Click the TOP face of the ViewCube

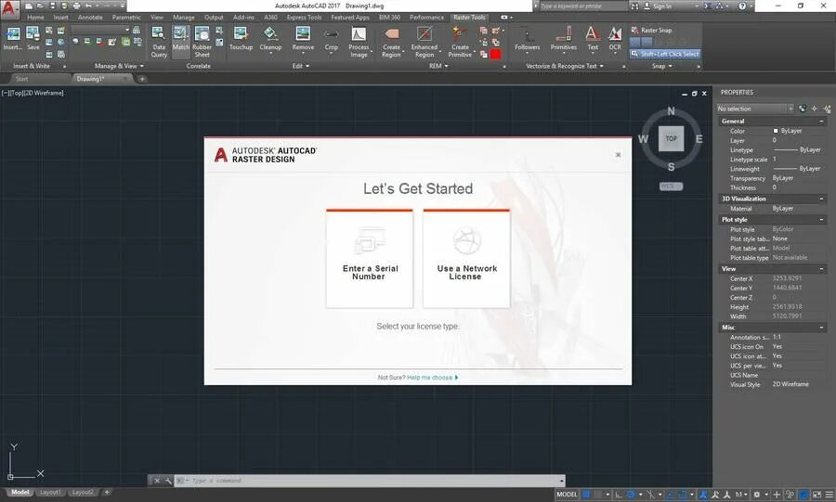click(672, 138)
